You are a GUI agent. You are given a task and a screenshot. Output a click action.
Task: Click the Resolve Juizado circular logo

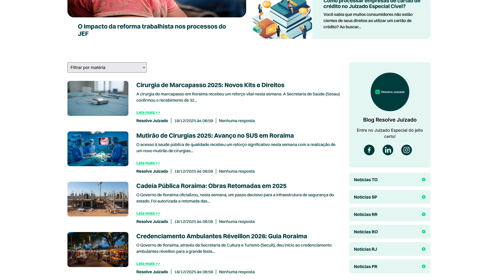coord(390,92)
